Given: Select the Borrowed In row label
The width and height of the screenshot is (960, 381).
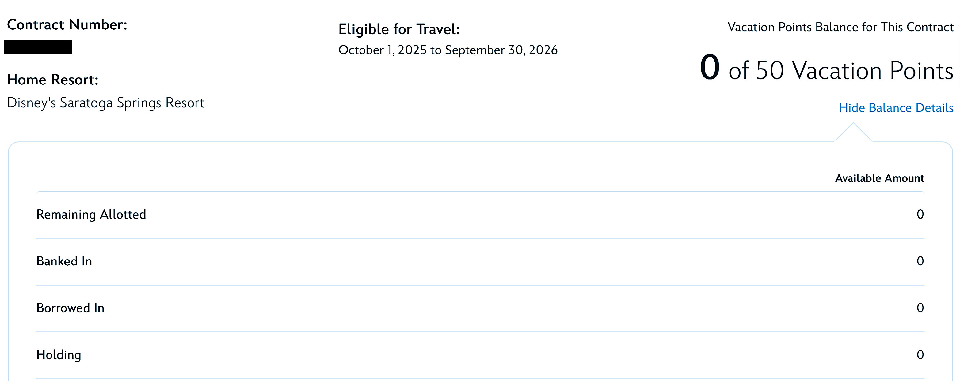Looking at the screenshot, I should click(70, 308).
